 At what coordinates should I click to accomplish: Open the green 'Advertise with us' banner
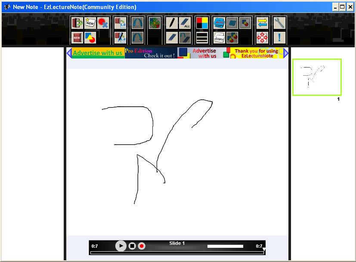click(x=98, y=53)
